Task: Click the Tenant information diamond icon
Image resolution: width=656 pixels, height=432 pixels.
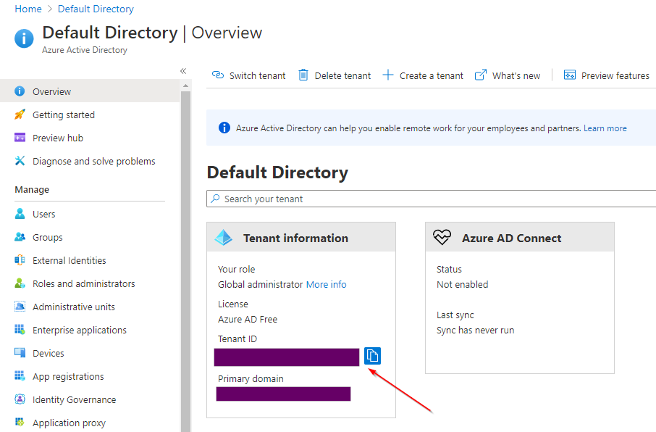Action: pyautogui.click(x=224, y=238)
